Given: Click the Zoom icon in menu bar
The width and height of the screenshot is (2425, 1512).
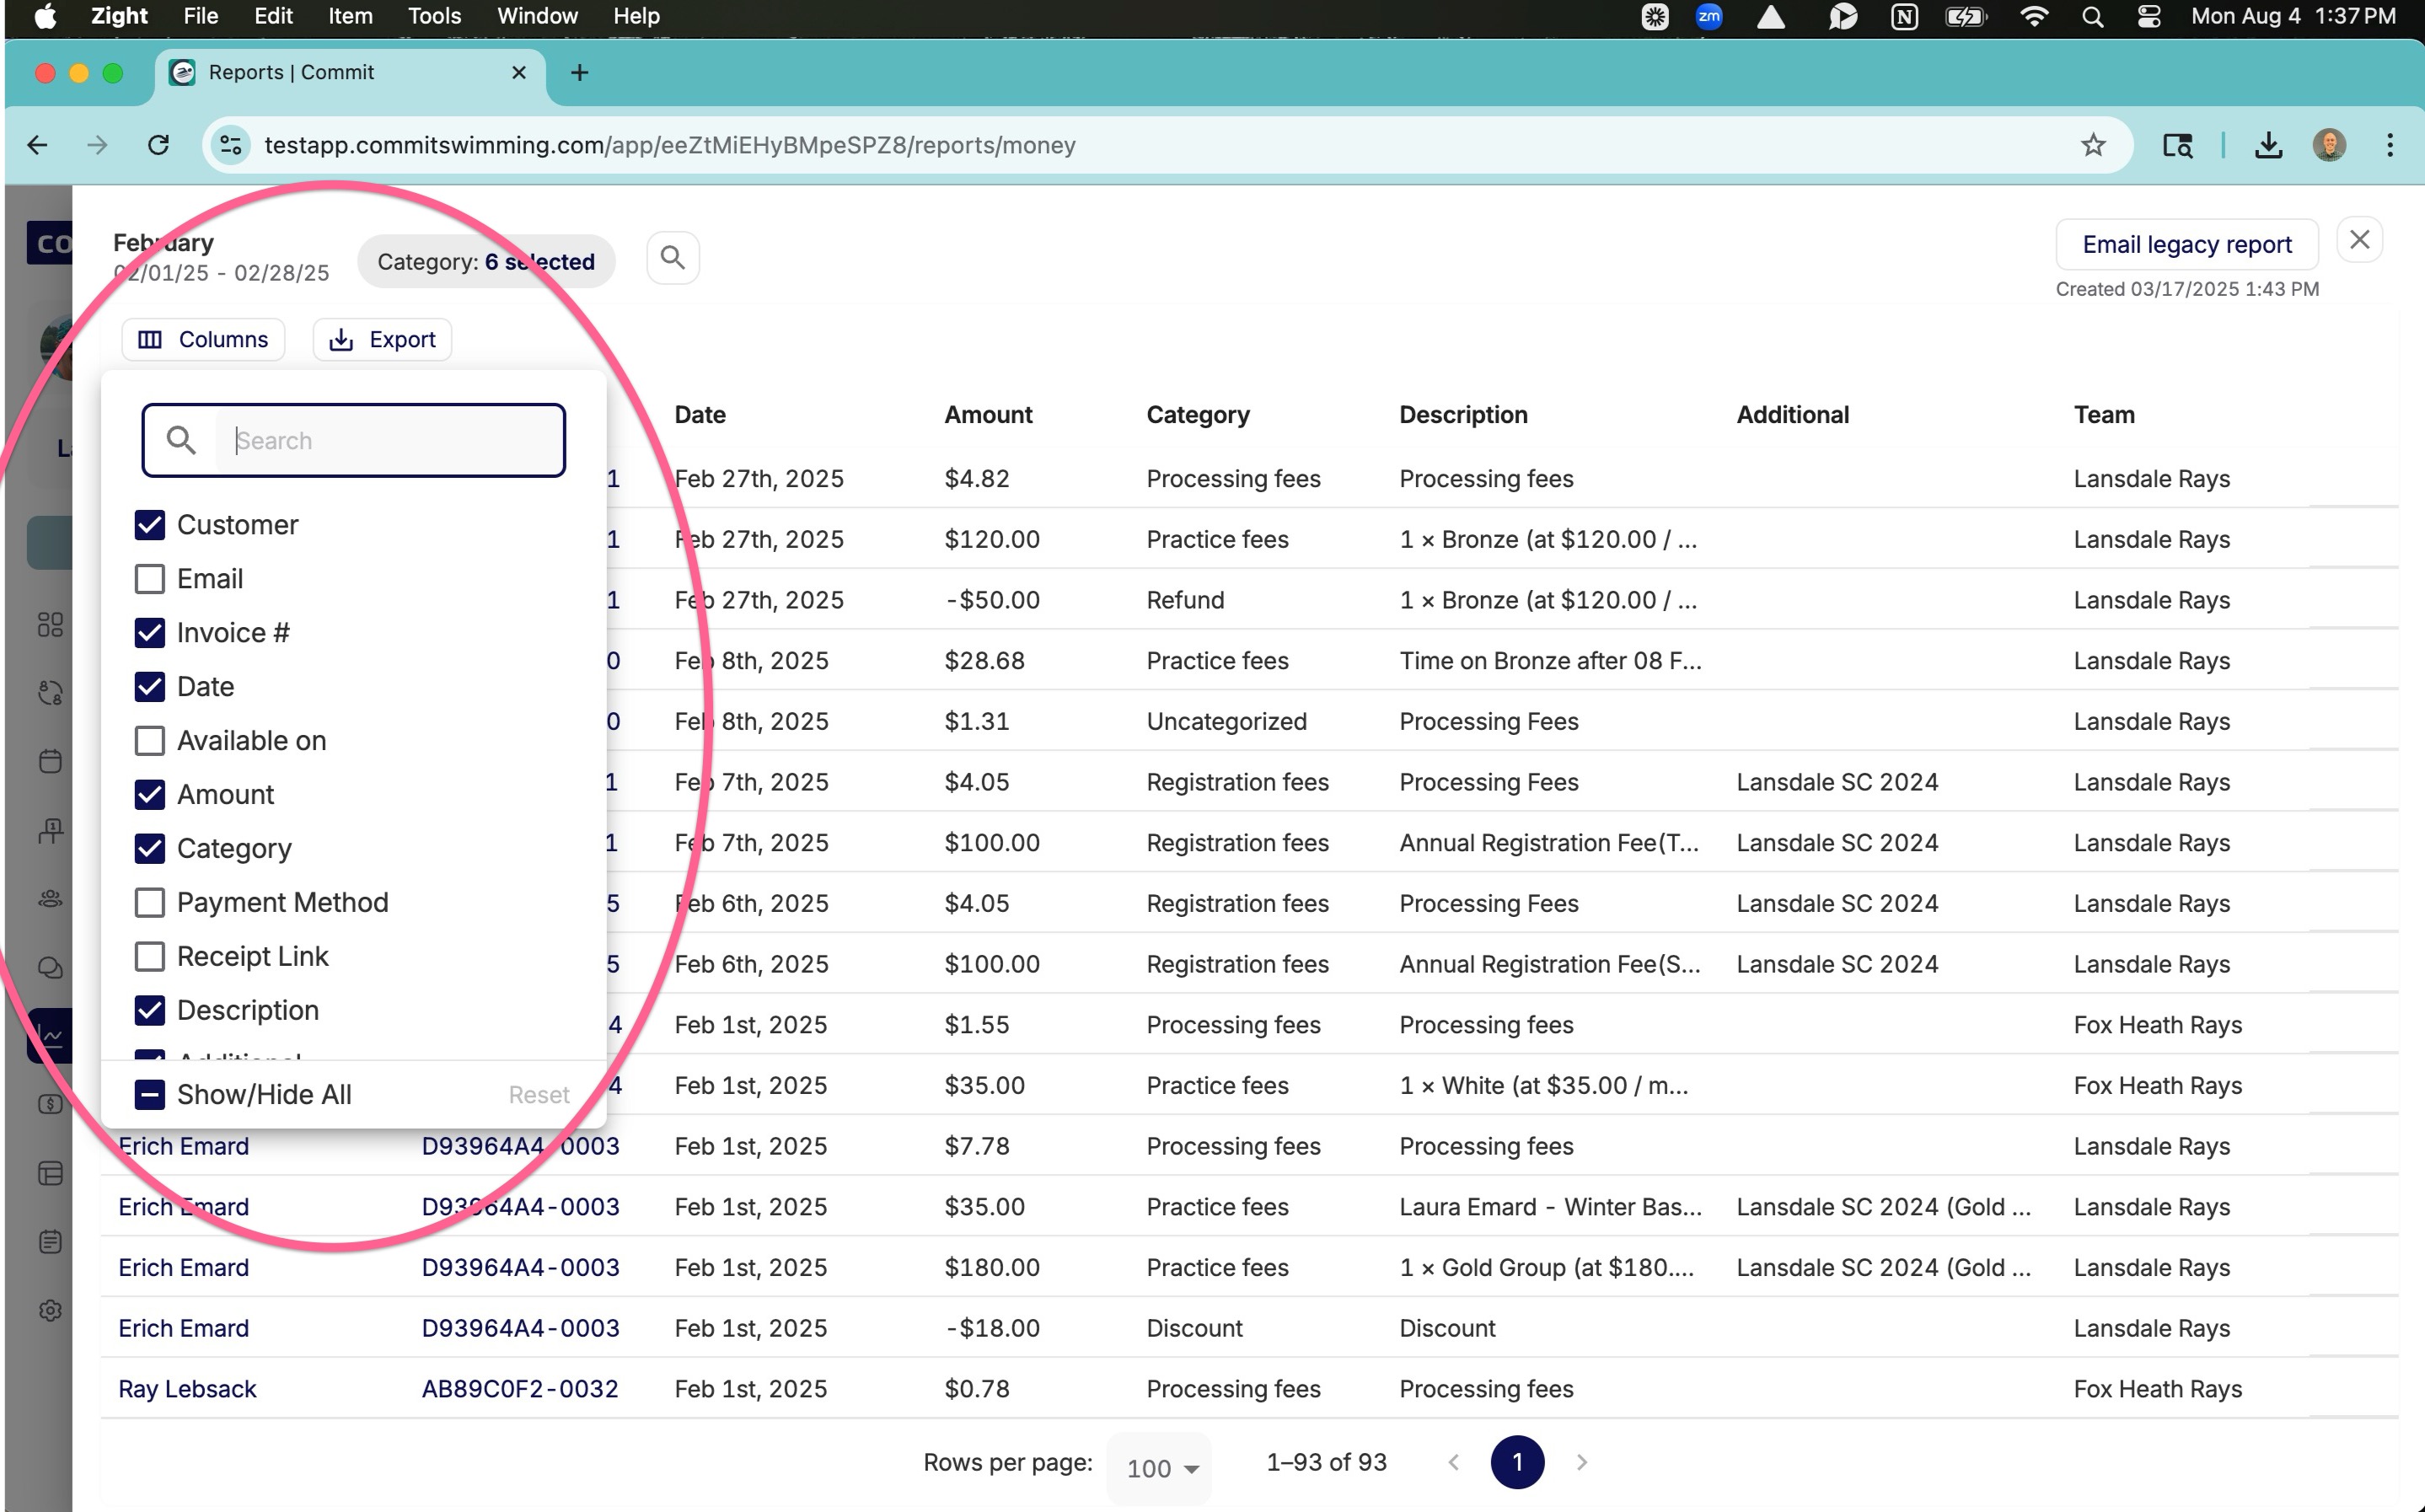Looking at the screenshot, I should point(1709,16).
